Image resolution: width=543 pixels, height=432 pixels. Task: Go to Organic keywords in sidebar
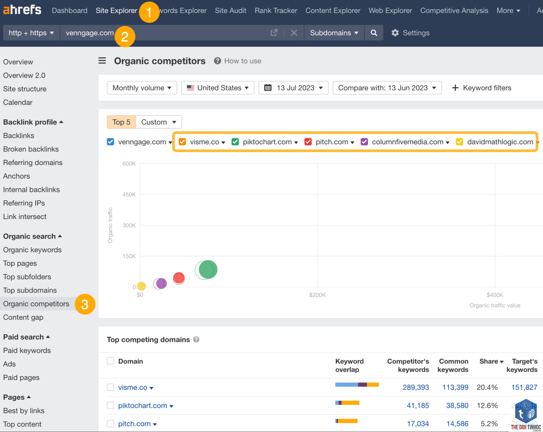[x=32, y=250]
